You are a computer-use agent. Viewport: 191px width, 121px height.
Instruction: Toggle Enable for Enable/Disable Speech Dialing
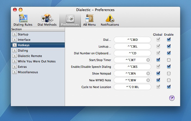(x=169, y=66)
